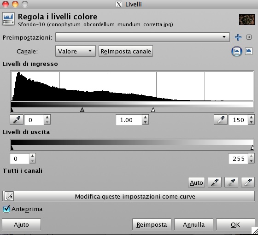
Task: Pick black point eyedropper beside Auto
Action: [x=215, y=182]
